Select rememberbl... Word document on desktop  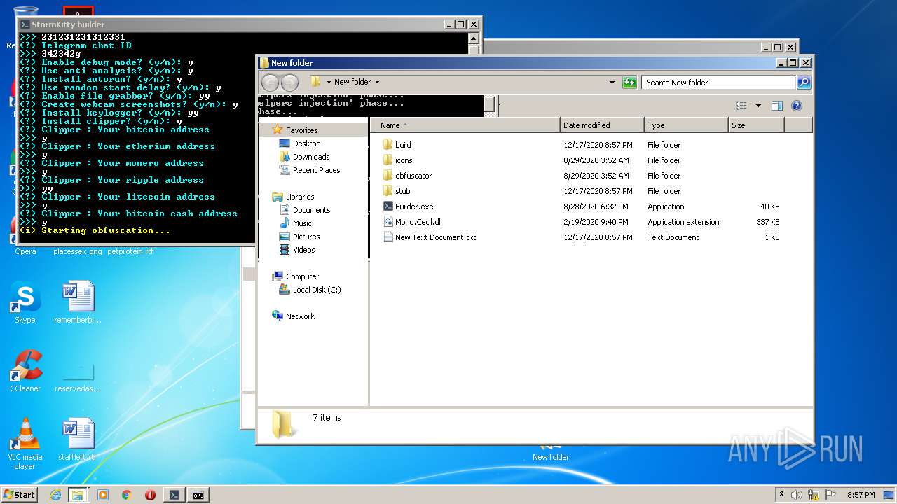tap(78, 302)
